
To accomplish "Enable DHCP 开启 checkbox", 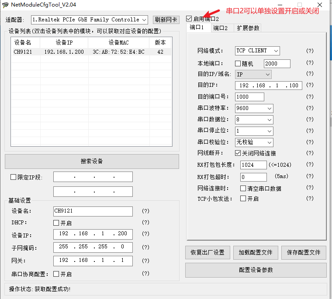I will [x=56, y=223].
